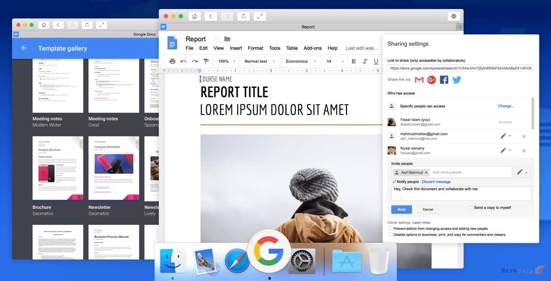Screen dimensions: 551x281
Task: Click the share link URL field
Action: (461, 68)
